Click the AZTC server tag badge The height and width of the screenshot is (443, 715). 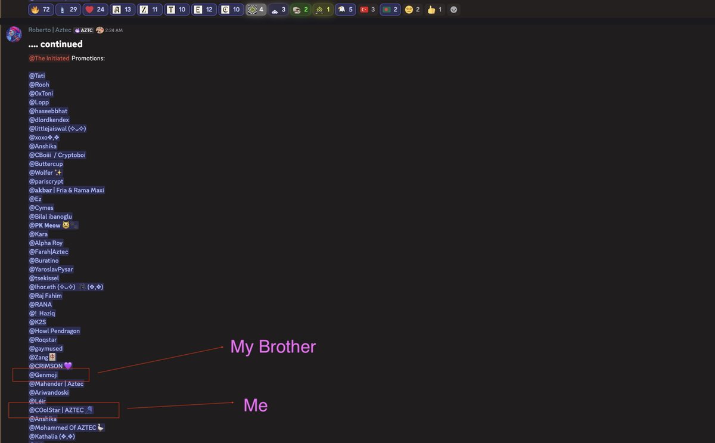click(x=83, y=30)
